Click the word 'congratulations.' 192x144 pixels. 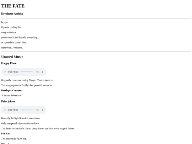pos(9,32)
